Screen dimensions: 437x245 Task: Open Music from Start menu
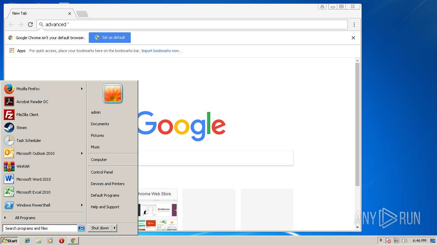(x=95, y=147)
